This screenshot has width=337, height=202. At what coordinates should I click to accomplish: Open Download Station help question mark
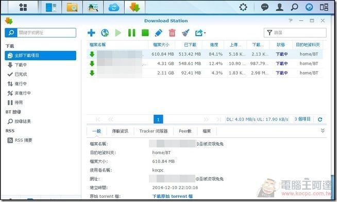(290, 21)
